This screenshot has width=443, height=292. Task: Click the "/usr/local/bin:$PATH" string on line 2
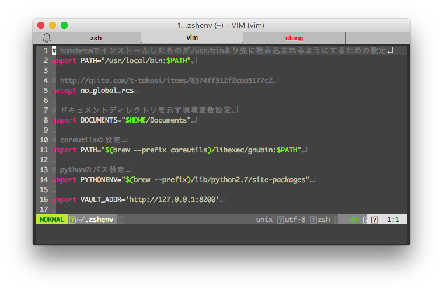click(146, 61)
